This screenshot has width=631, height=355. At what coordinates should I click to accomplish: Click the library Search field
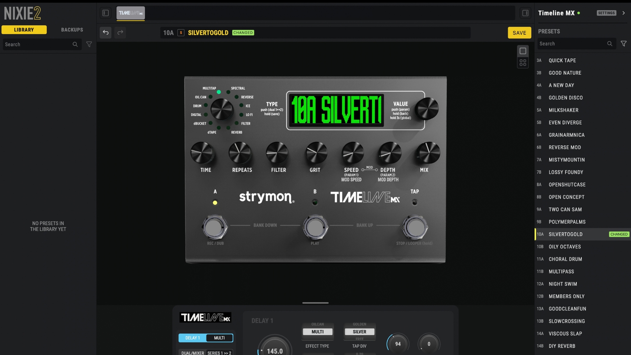42,44
